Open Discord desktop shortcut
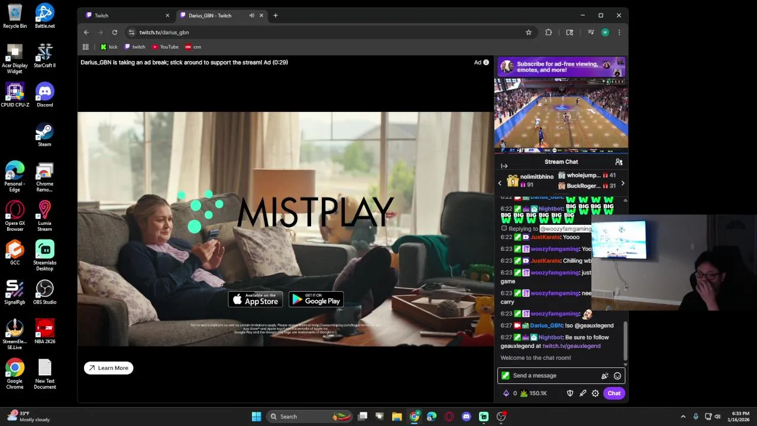Screen dimensions: 757x426 coord(45,95)
